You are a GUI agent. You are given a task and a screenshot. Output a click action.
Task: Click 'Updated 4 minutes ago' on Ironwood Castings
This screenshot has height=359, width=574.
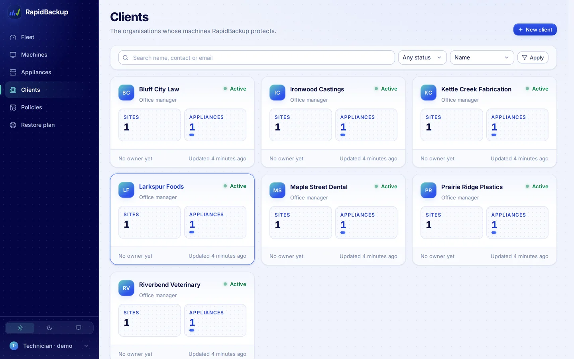click(368, 158)
